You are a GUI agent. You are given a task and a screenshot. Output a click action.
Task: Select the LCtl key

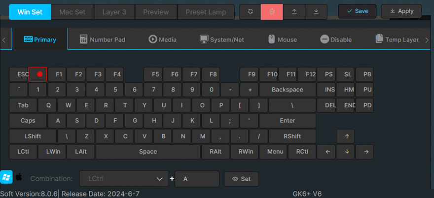pos(23,152)
